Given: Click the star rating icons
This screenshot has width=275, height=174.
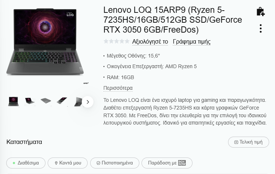Looking at the screenshot, I should [x=117, y=41].
